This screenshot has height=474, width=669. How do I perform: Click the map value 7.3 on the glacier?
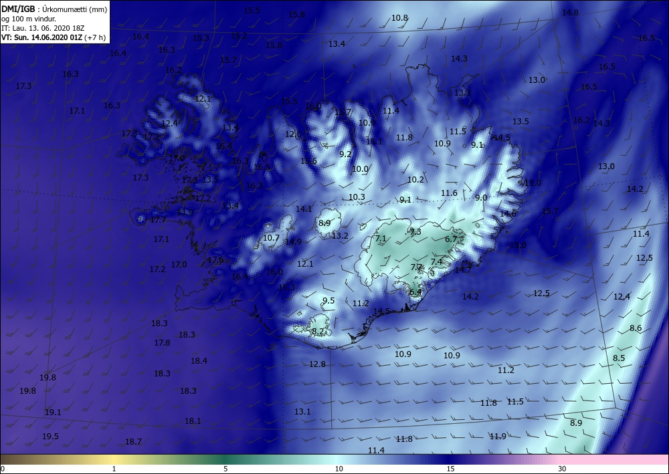click(x=415, y=232)
